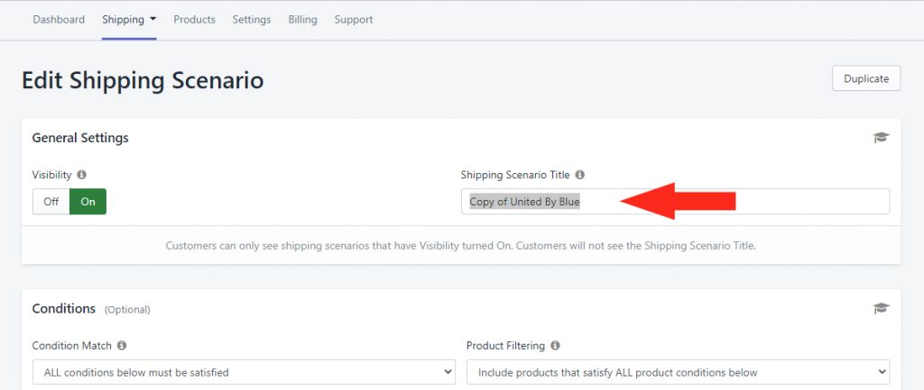The height and width of the screenshot is (390, 924).
Task: Click the Shipping Scenario Title info icon
Action: pyautogui.click(x=580, y=175)
